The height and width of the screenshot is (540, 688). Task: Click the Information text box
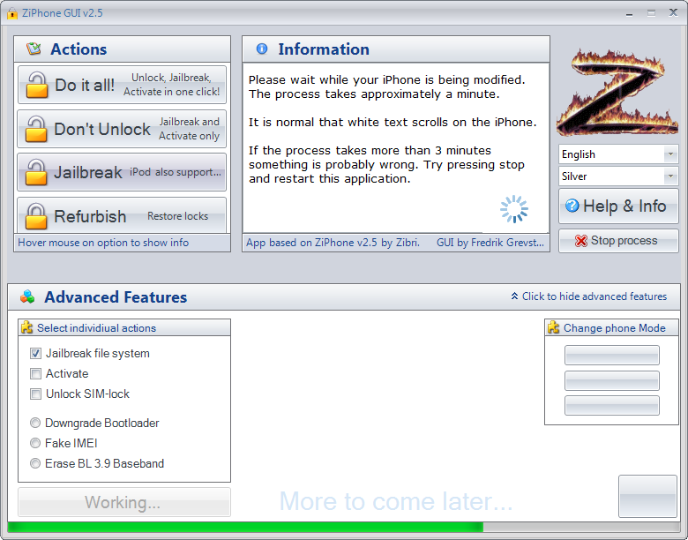coord(396,148)
